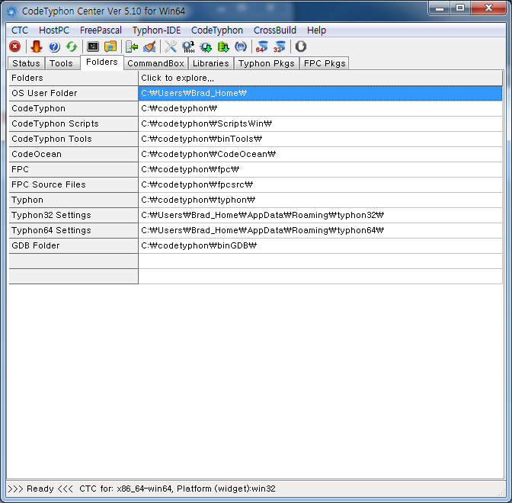Click the red-orange down arrow toolbar icon
Screen dimensions: 512x503
click(37, 46)
